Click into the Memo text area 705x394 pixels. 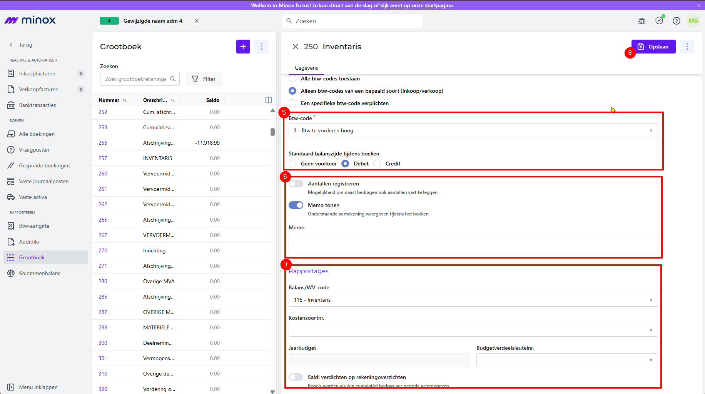(x=473, y=243)
